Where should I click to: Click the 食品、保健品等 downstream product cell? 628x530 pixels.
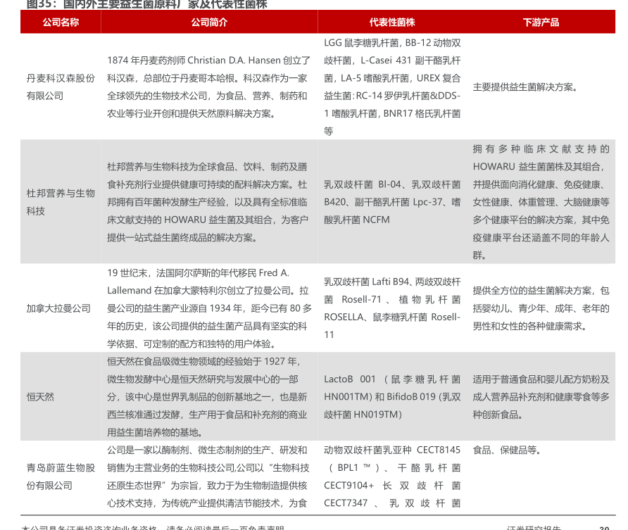point(507,450)
